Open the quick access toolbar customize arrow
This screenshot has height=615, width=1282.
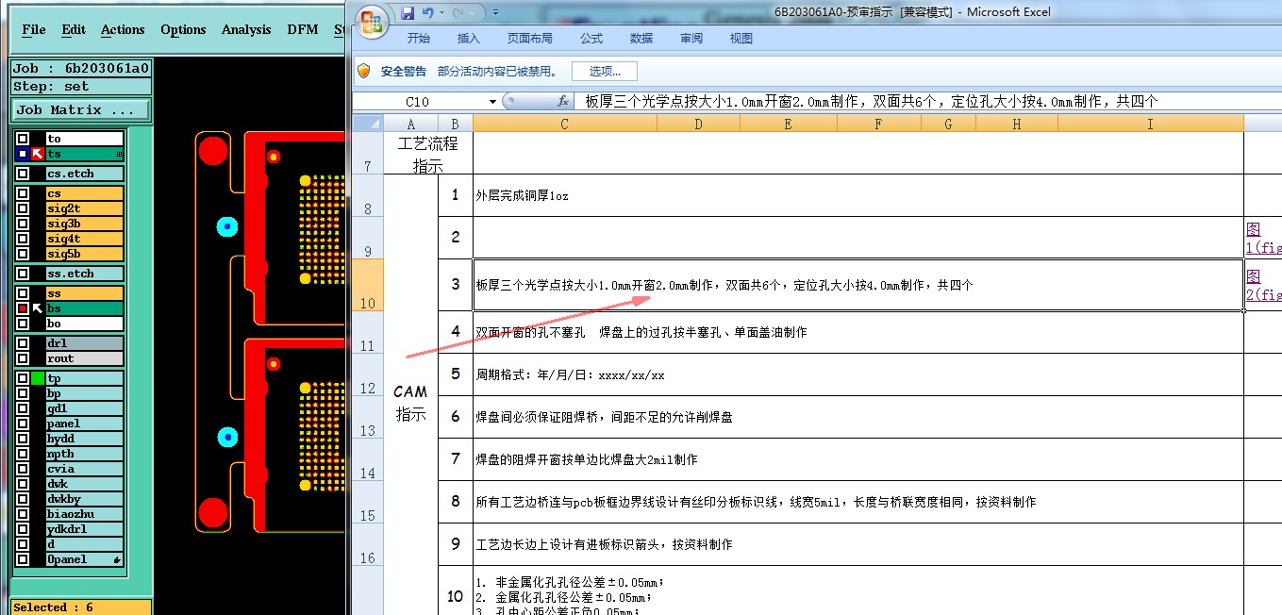[x=496, y=13]
